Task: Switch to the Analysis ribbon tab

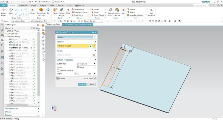Action: coord(43,5)
